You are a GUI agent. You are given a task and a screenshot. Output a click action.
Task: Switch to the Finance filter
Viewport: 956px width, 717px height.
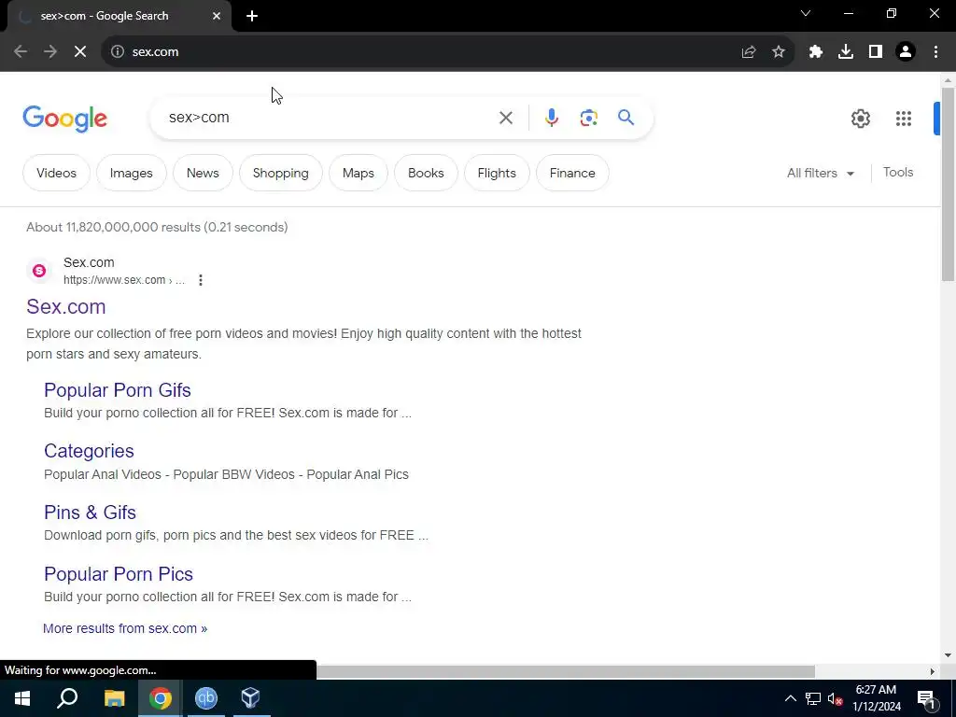click(x=572, y=173)
